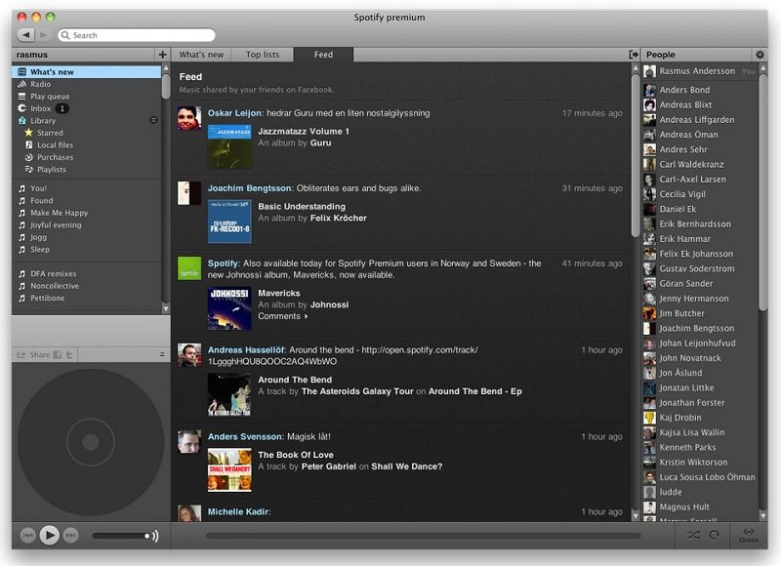Click the back navigation arrow

point(24,35)
